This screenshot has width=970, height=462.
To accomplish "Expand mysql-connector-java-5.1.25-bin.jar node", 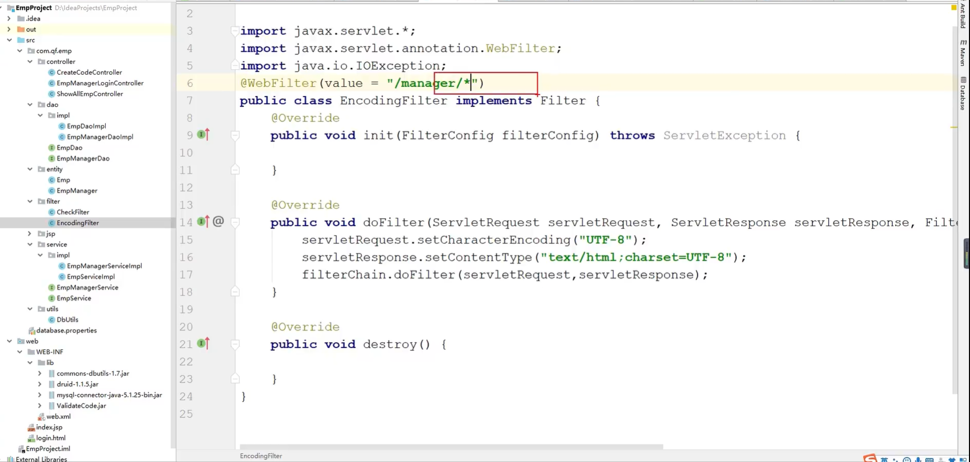I will (40, 395).
